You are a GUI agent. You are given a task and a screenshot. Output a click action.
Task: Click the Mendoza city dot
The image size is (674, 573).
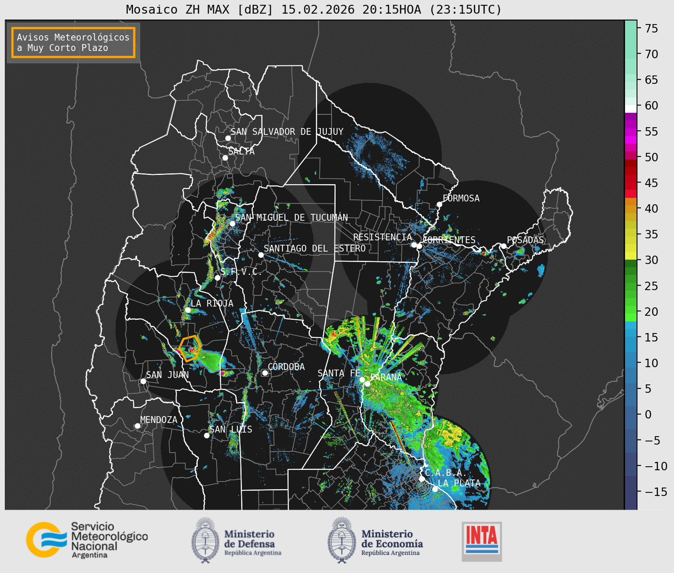coord(137,426)
